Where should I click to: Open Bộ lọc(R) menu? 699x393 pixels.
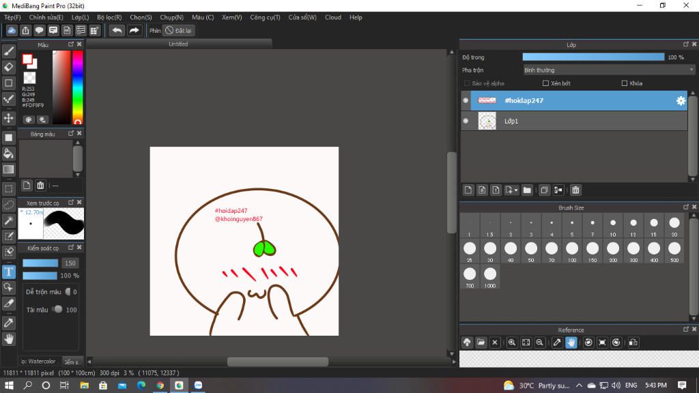click(x=109, y=17)
